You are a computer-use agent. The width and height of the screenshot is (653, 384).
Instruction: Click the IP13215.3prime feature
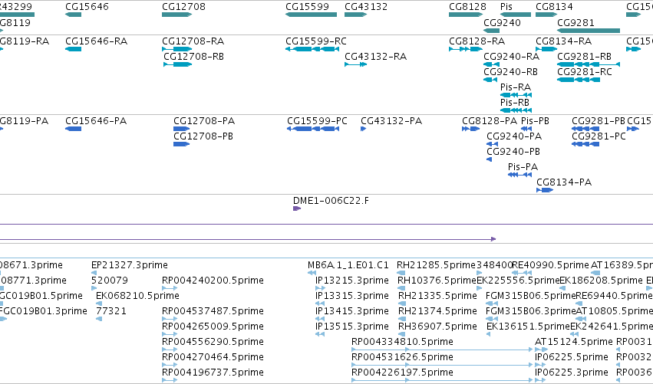coord(320,288)
